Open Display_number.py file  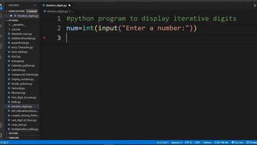point(22,79)
